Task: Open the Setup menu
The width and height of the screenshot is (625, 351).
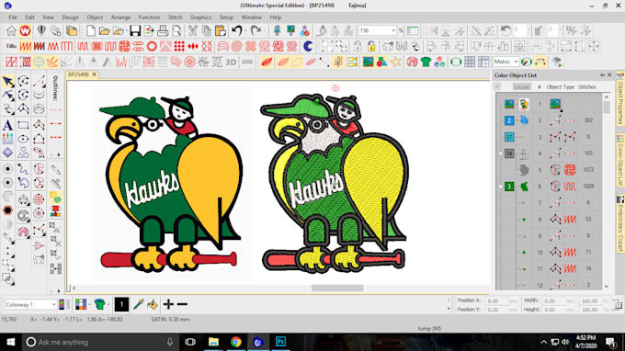Action: coord(226,17)
